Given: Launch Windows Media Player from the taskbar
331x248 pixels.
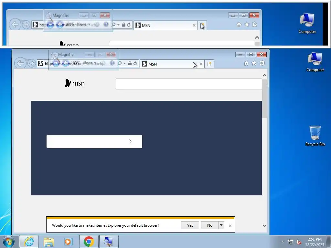Looking at the screenshot, I should (x=68, y=242).
